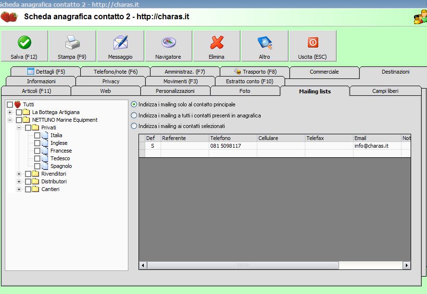
Task: Select 'ai contatti selezionati' radio option
Action: [x=134, y=126]
